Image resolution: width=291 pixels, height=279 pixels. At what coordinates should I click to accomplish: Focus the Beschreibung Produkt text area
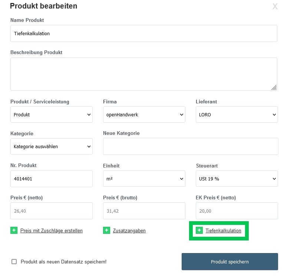pos(143,74)
